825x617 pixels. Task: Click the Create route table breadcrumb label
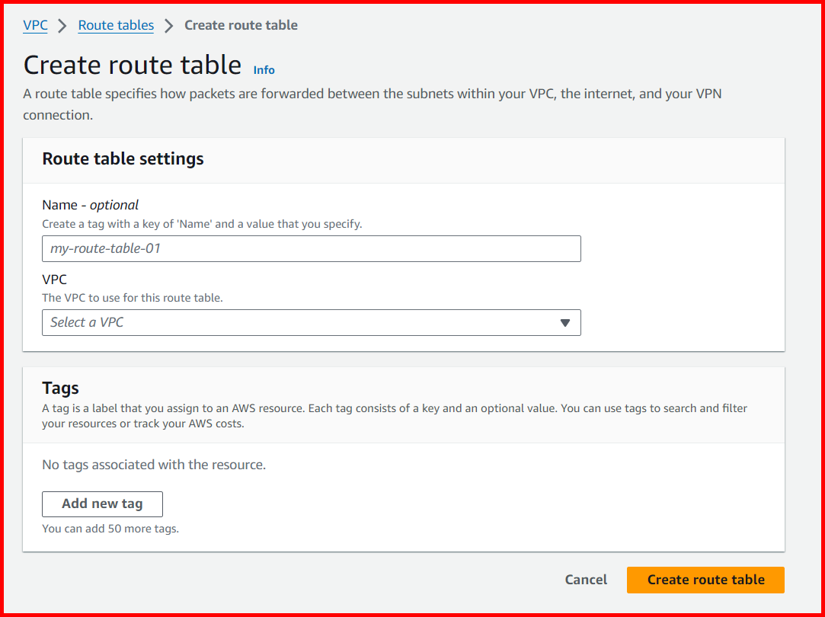(241, 24)
